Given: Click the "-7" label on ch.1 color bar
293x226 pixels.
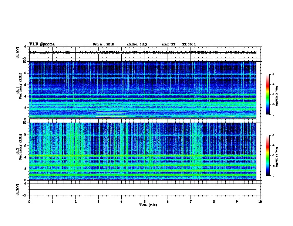Looking at the screenshot, I should point(273,114).
